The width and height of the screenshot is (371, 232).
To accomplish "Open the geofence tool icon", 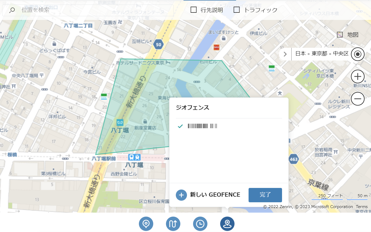I will point(227,224).
